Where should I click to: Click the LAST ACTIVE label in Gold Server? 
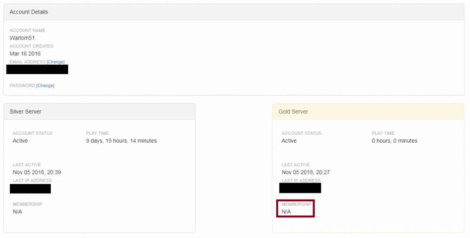[296, 165]
